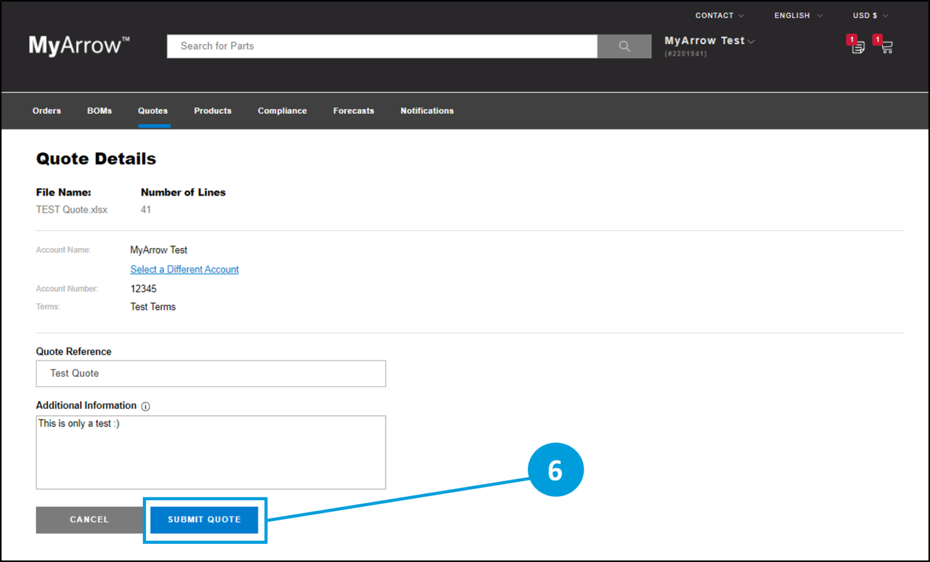Switch to the Products tab
Screen dimensions: 930x562
pos(213,111)
